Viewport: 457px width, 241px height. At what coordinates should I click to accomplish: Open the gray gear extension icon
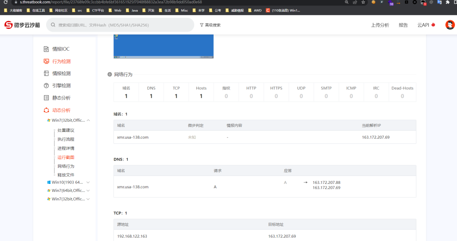pyautogui.click(x=431, y=2)
